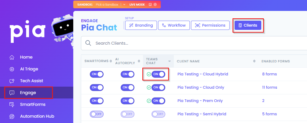Click the SmartForms sidebar icon
This screenshot has width=307, height=123.
pyautogui.click(x=12, y=105)
